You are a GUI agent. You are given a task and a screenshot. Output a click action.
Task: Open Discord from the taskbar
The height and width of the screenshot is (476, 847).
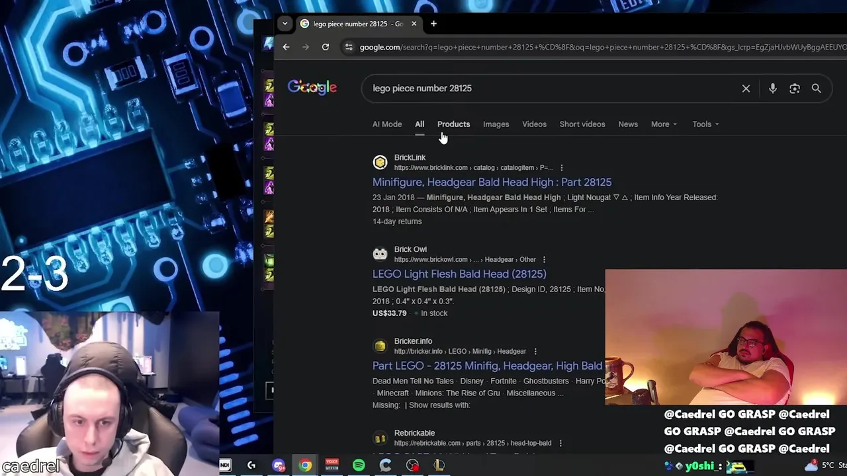point(279,465)
